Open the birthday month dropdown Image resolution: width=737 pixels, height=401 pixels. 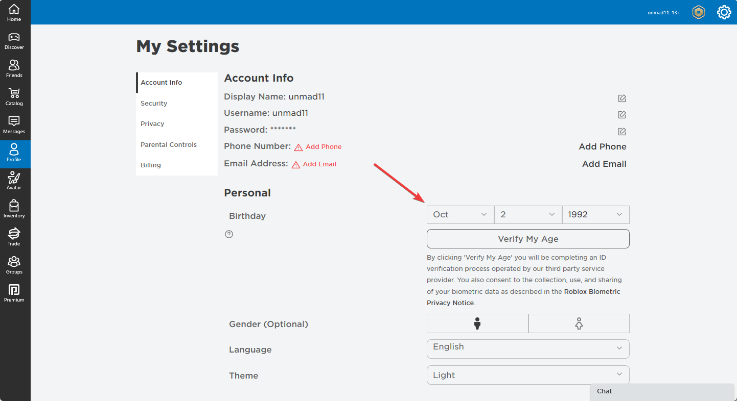click(x=460, y=215)
